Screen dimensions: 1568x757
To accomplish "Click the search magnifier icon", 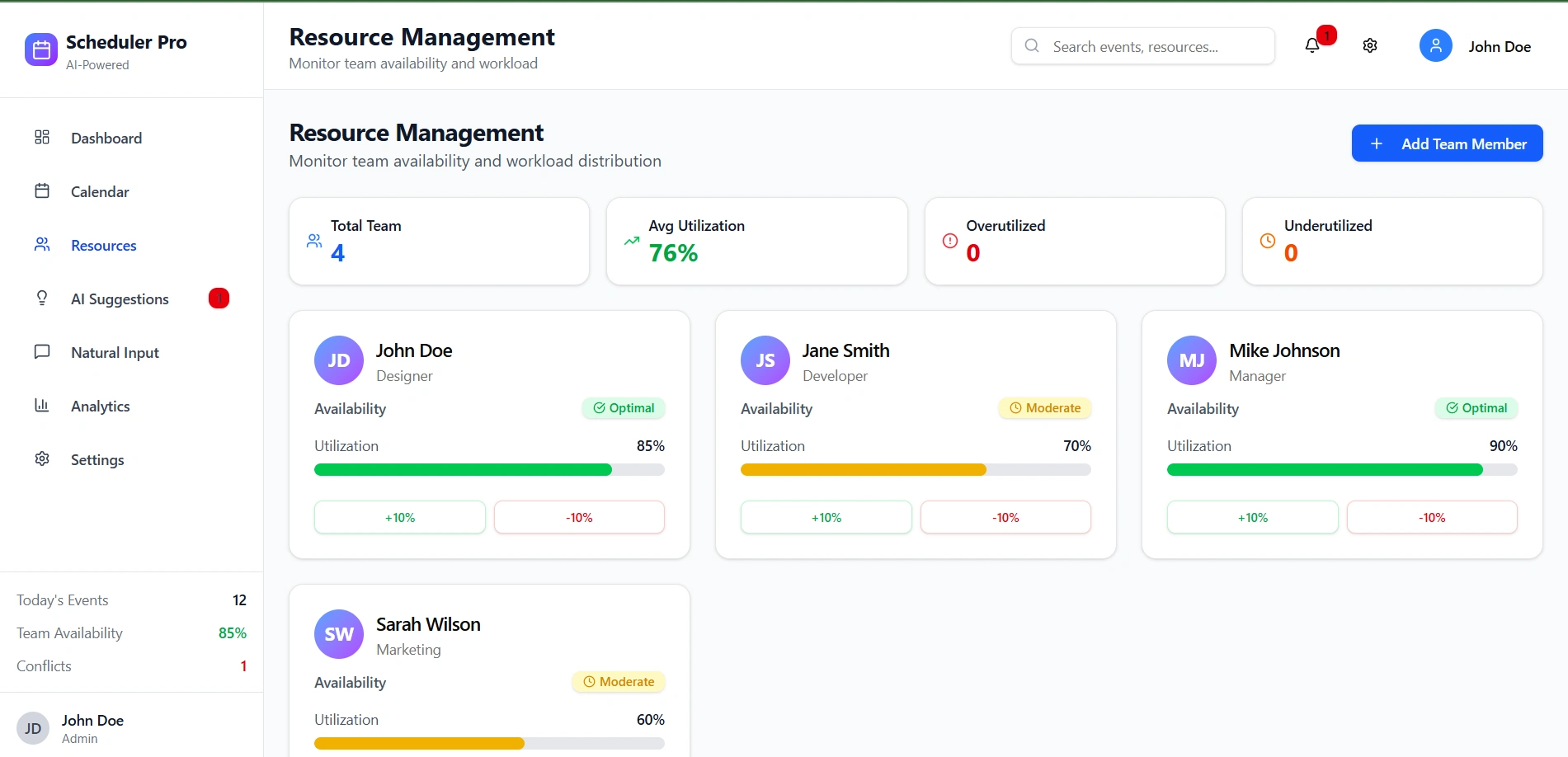I will point(1032,46).
